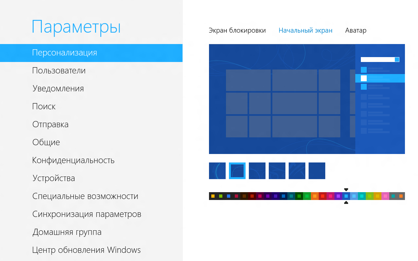Select the third background pattern thumbnail

pos(257,171)
